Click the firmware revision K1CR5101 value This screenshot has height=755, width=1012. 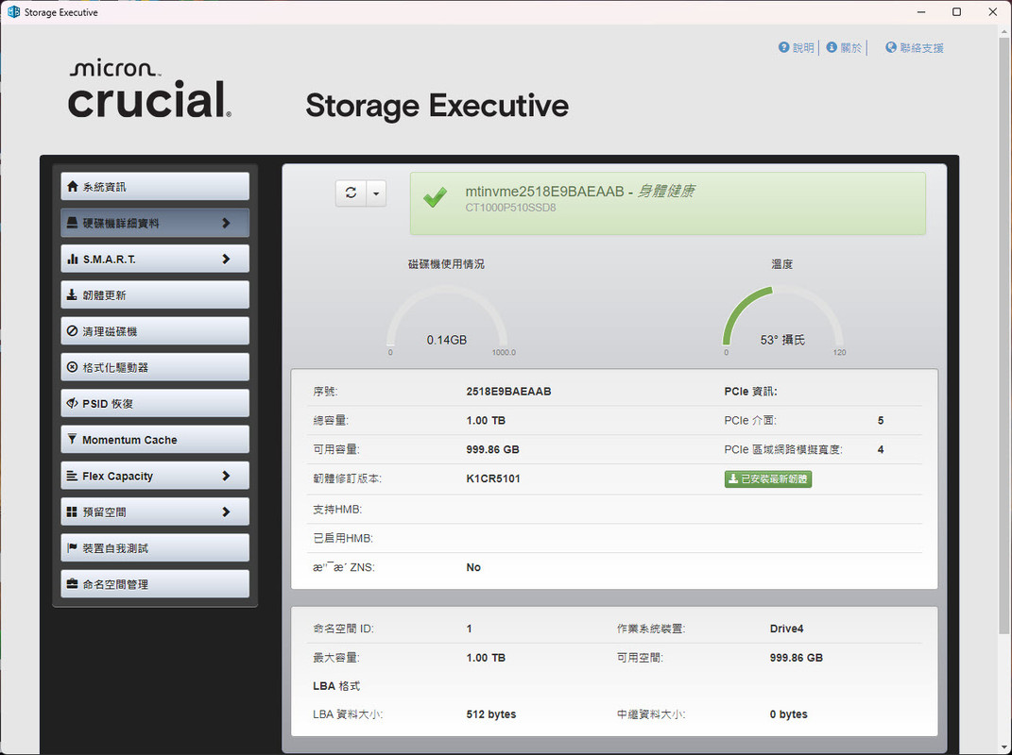click(493, 478)
